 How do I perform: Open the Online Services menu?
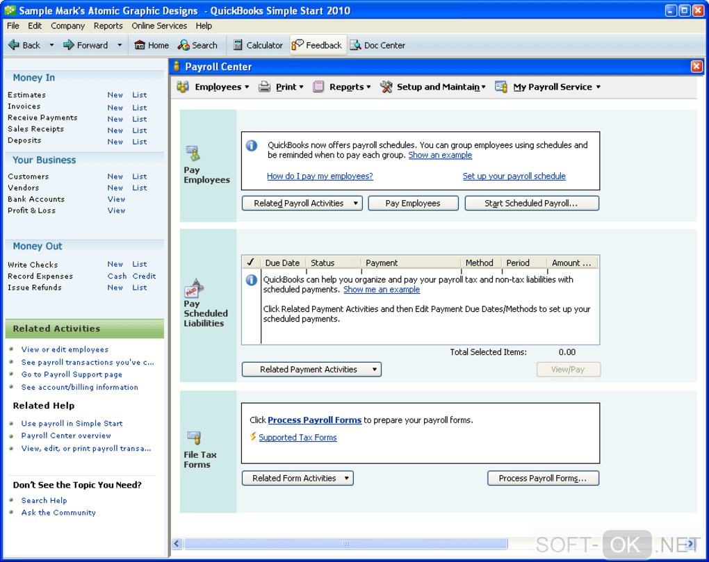[159, 26]
